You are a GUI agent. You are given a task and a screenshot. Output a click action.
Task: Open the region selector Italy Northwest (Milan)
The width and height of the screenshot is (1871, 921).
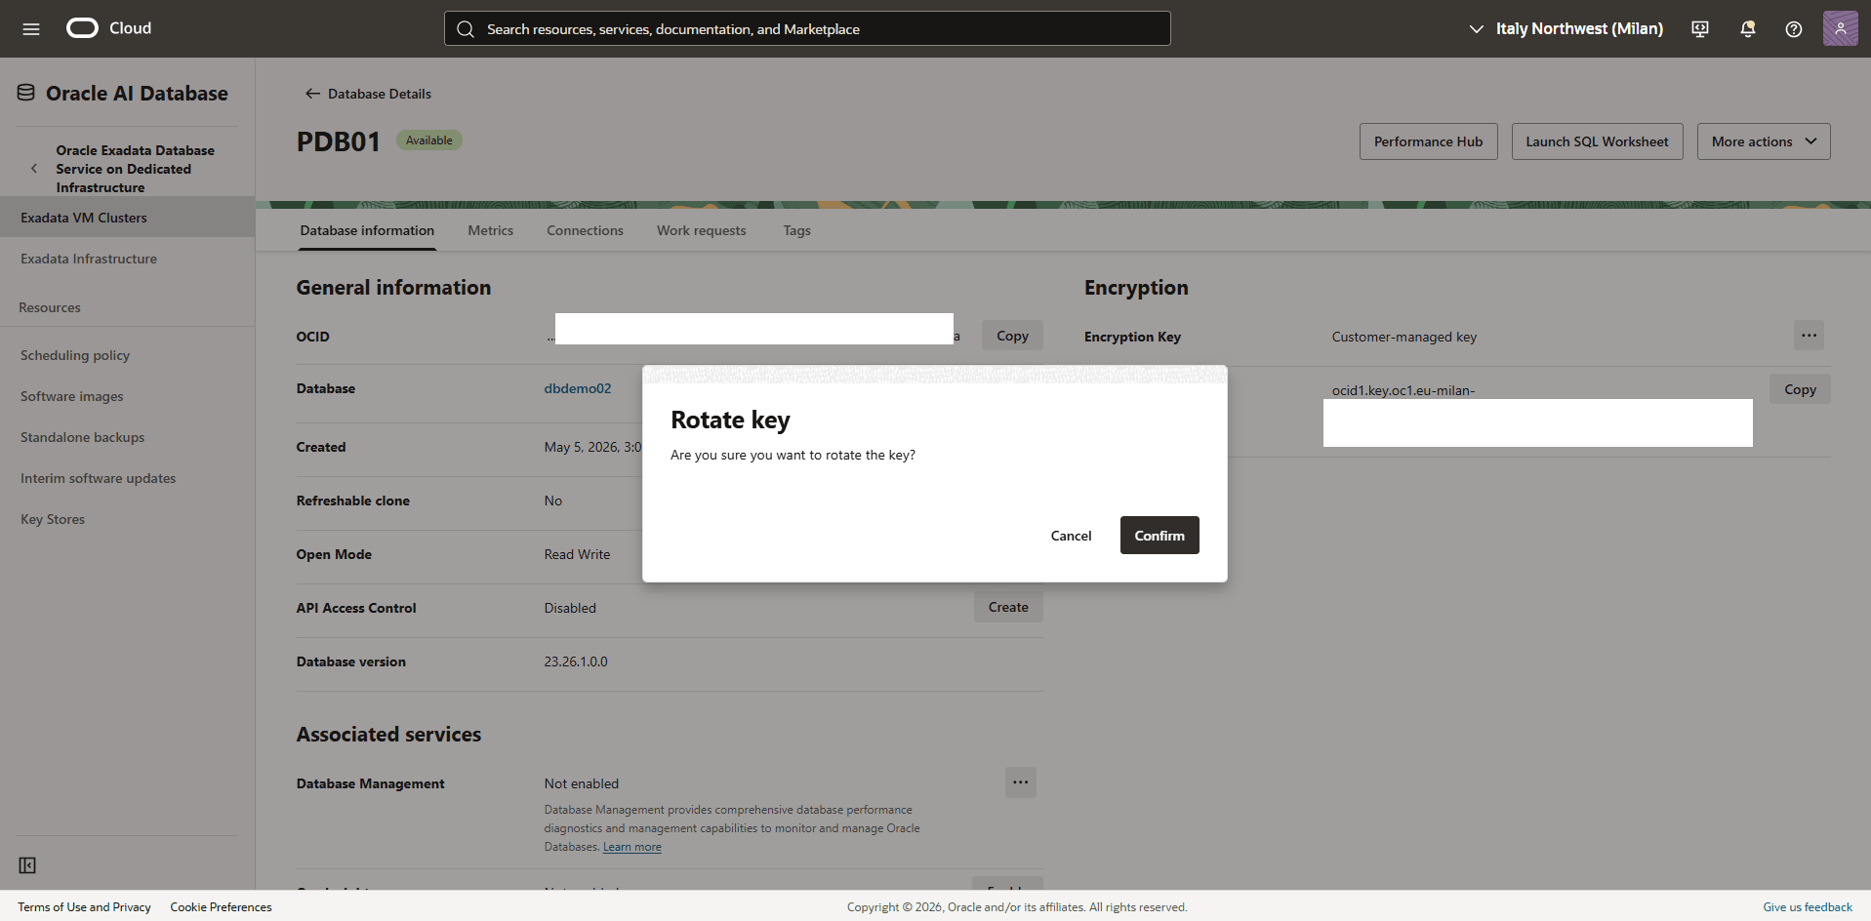[x=1566, y=29]
